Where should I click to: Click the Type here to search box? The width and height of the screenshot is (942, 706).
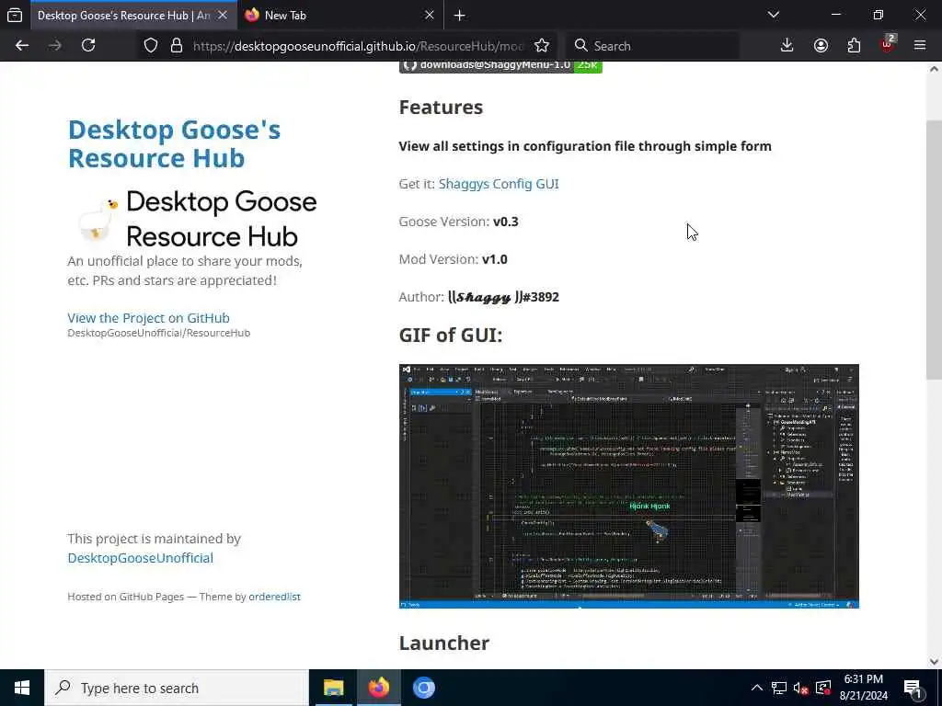(177, 688)
